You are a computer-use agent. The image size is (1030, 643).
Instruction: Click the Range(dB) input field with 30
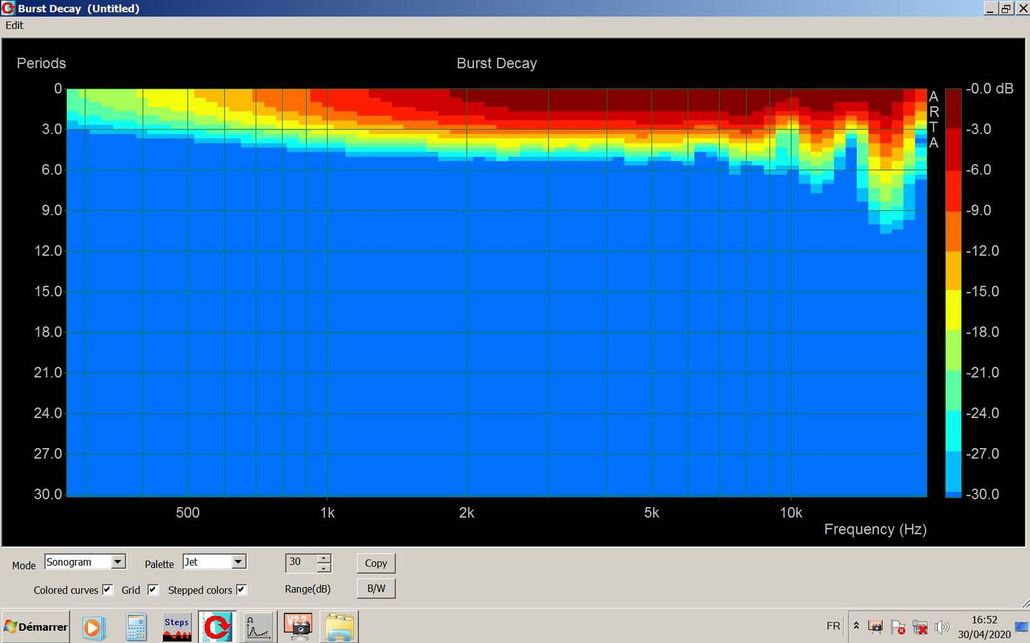(301, 563)
